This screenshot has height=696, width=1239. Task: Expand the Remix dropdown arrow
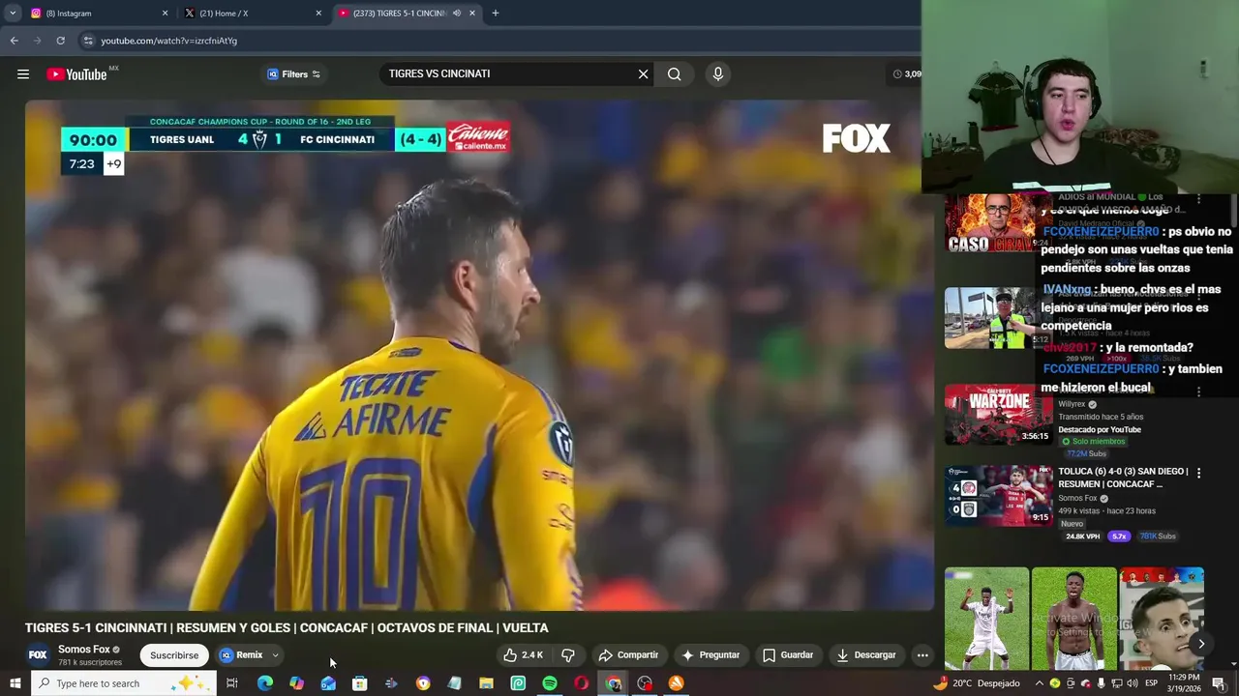coord(275,654)
